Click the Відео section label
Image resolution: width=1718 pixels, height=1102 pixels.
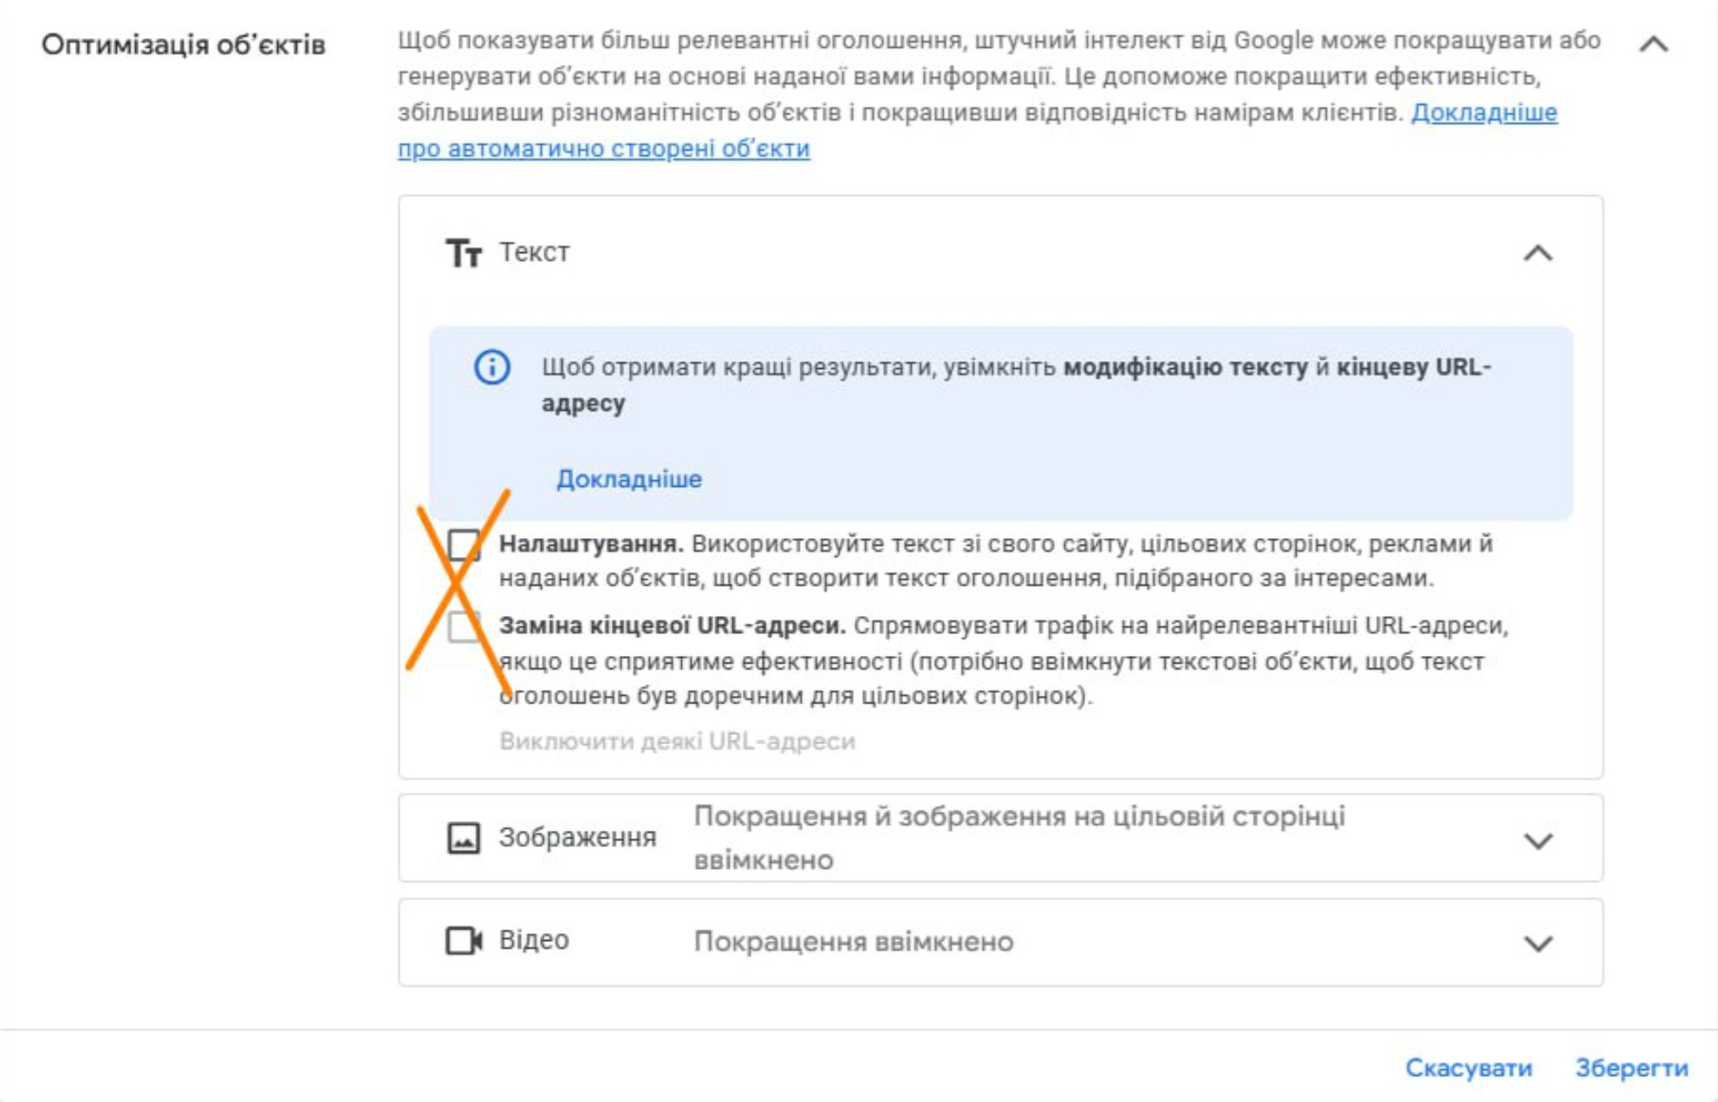click(534, 941)
